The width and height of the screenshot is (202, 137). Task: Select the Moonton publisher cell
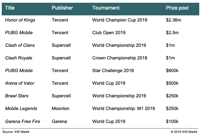pos(60,108)
